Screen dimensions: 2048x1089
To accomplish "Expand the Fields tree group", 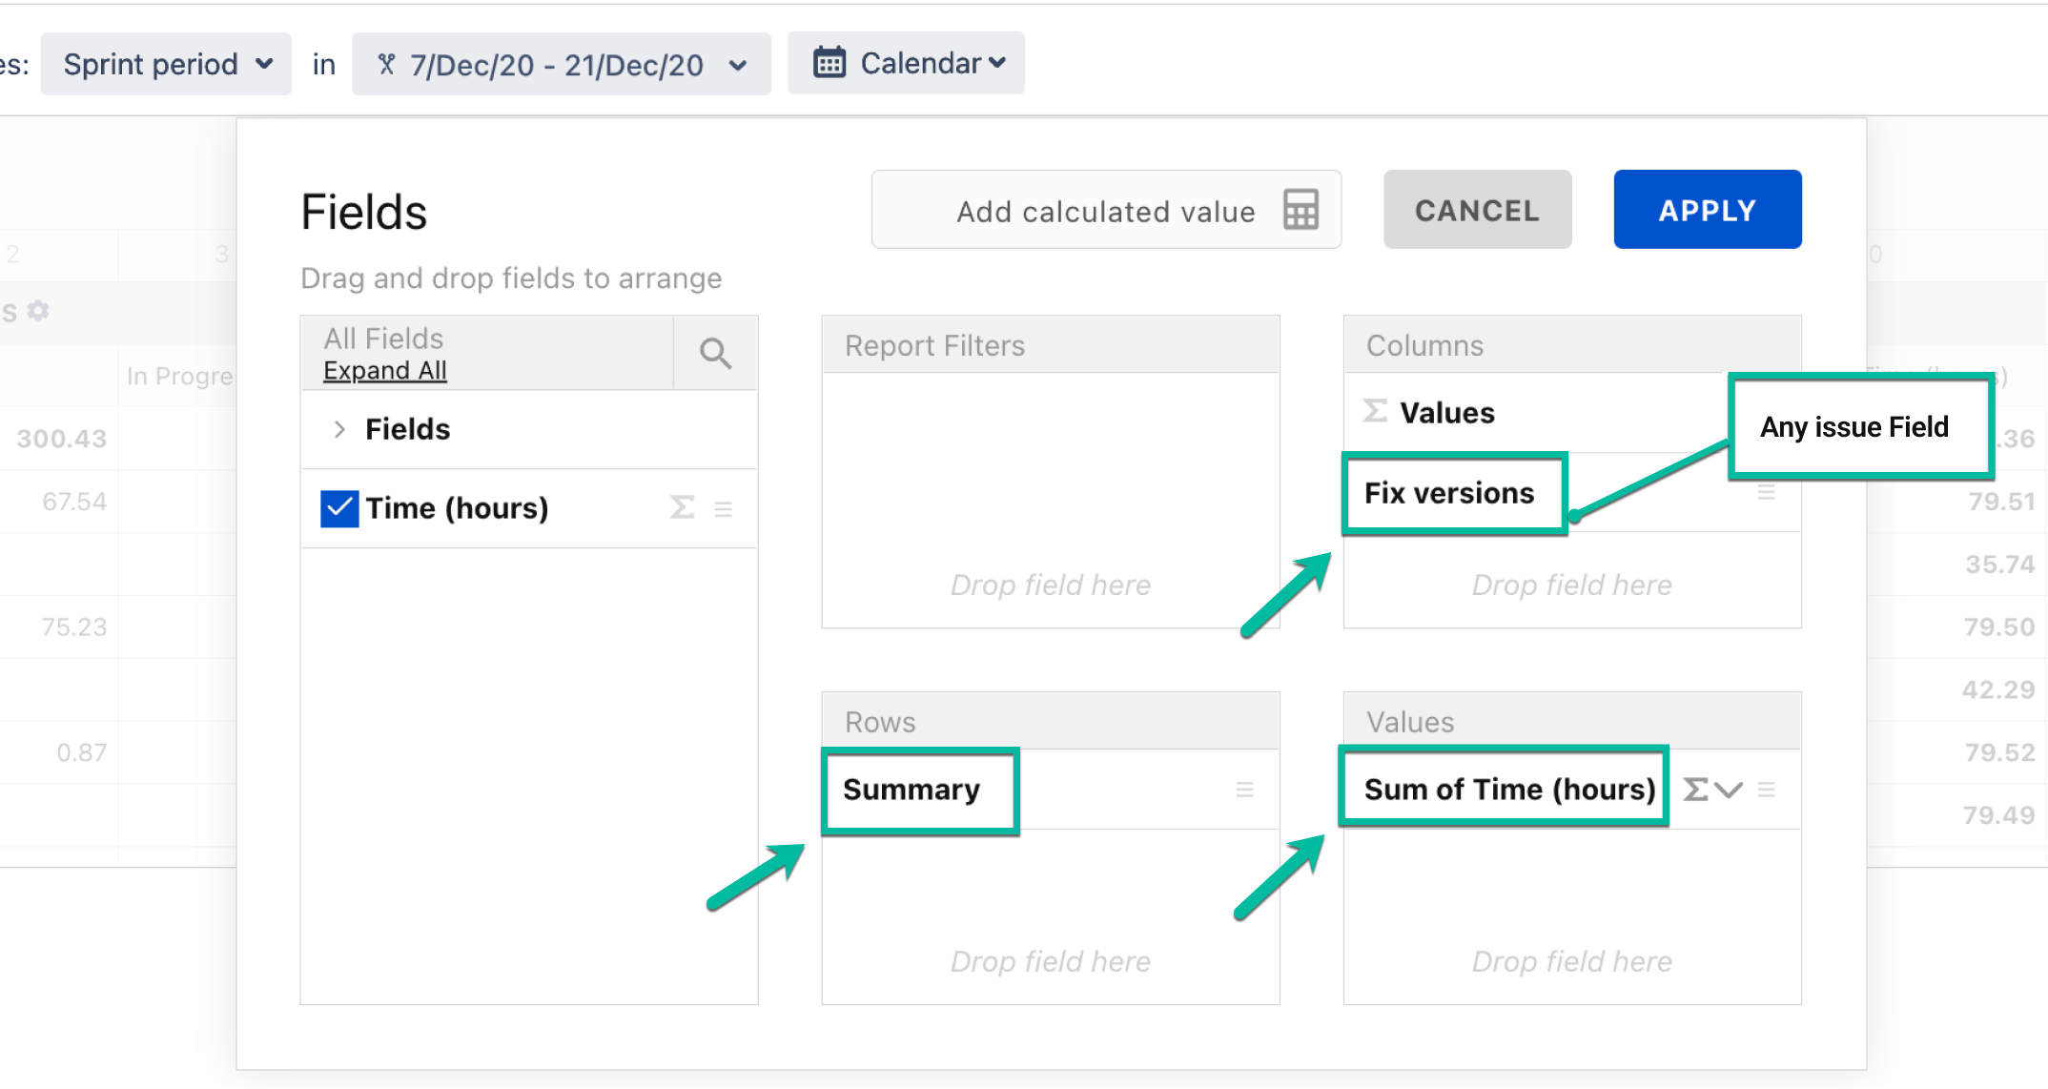I will tap(339, 429).
